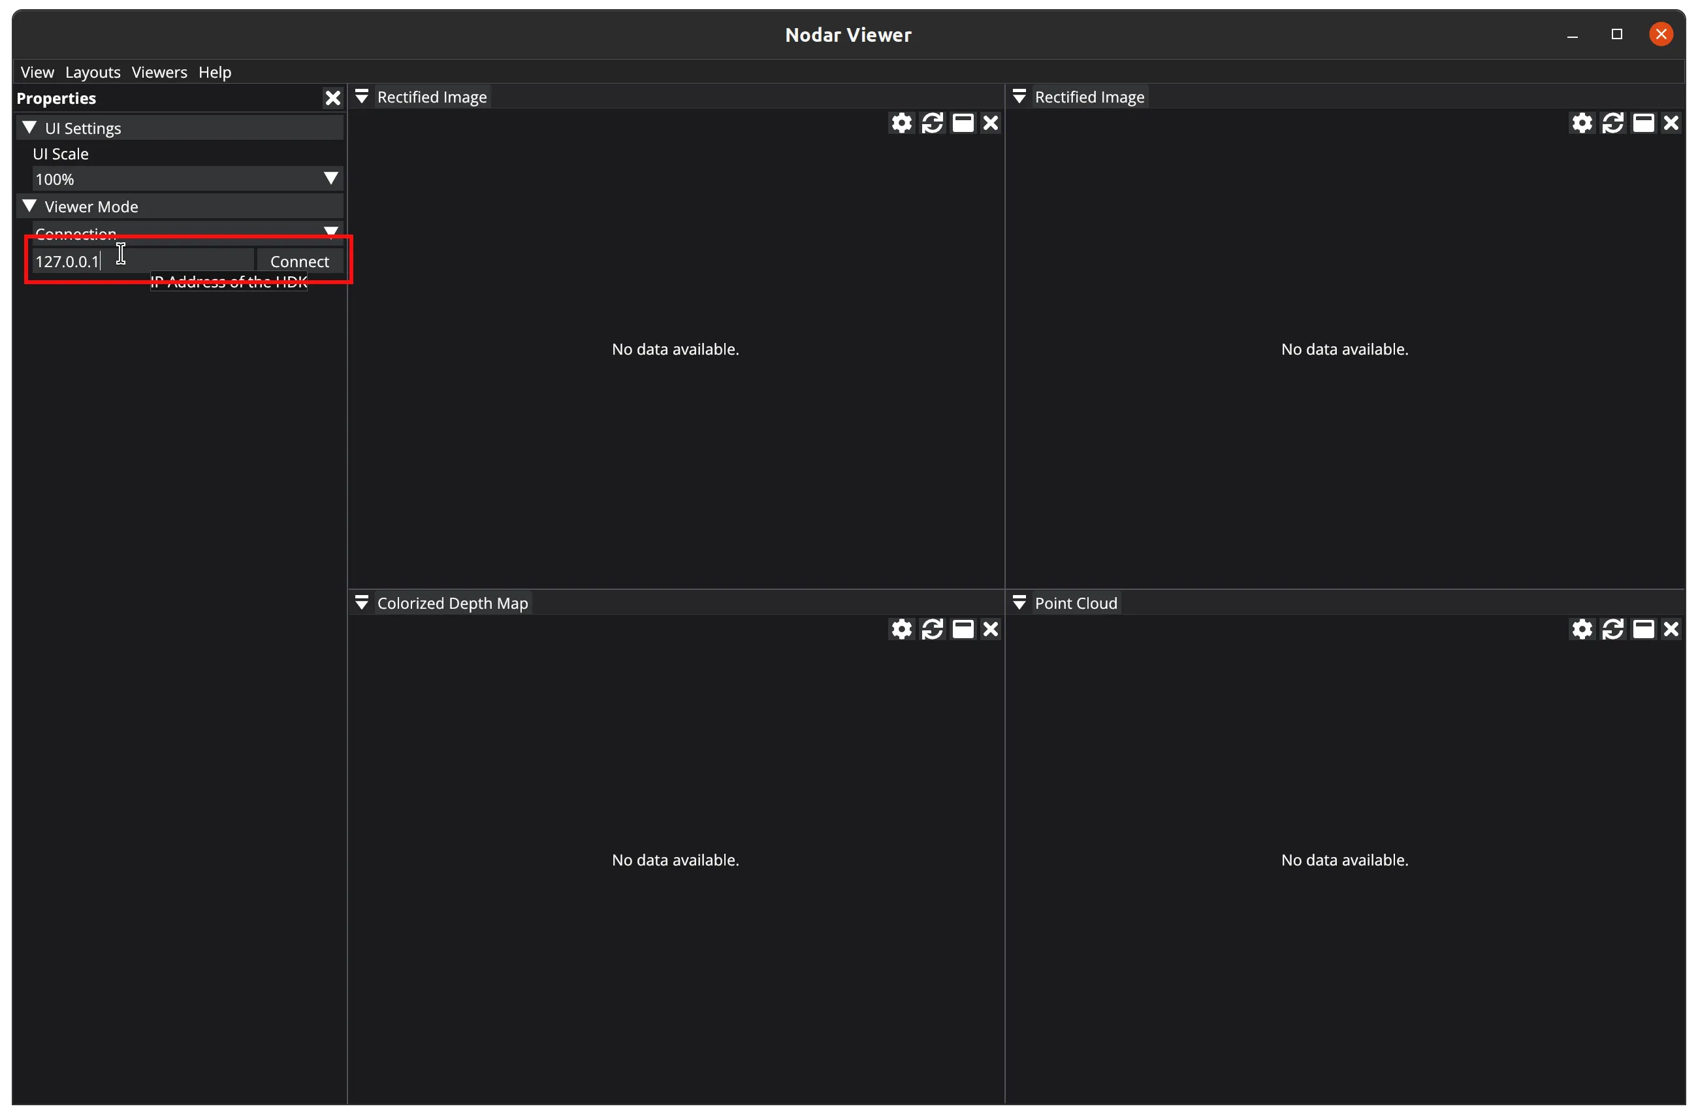Maximize the Point Cloud viewer panel

pos(1643,630)
